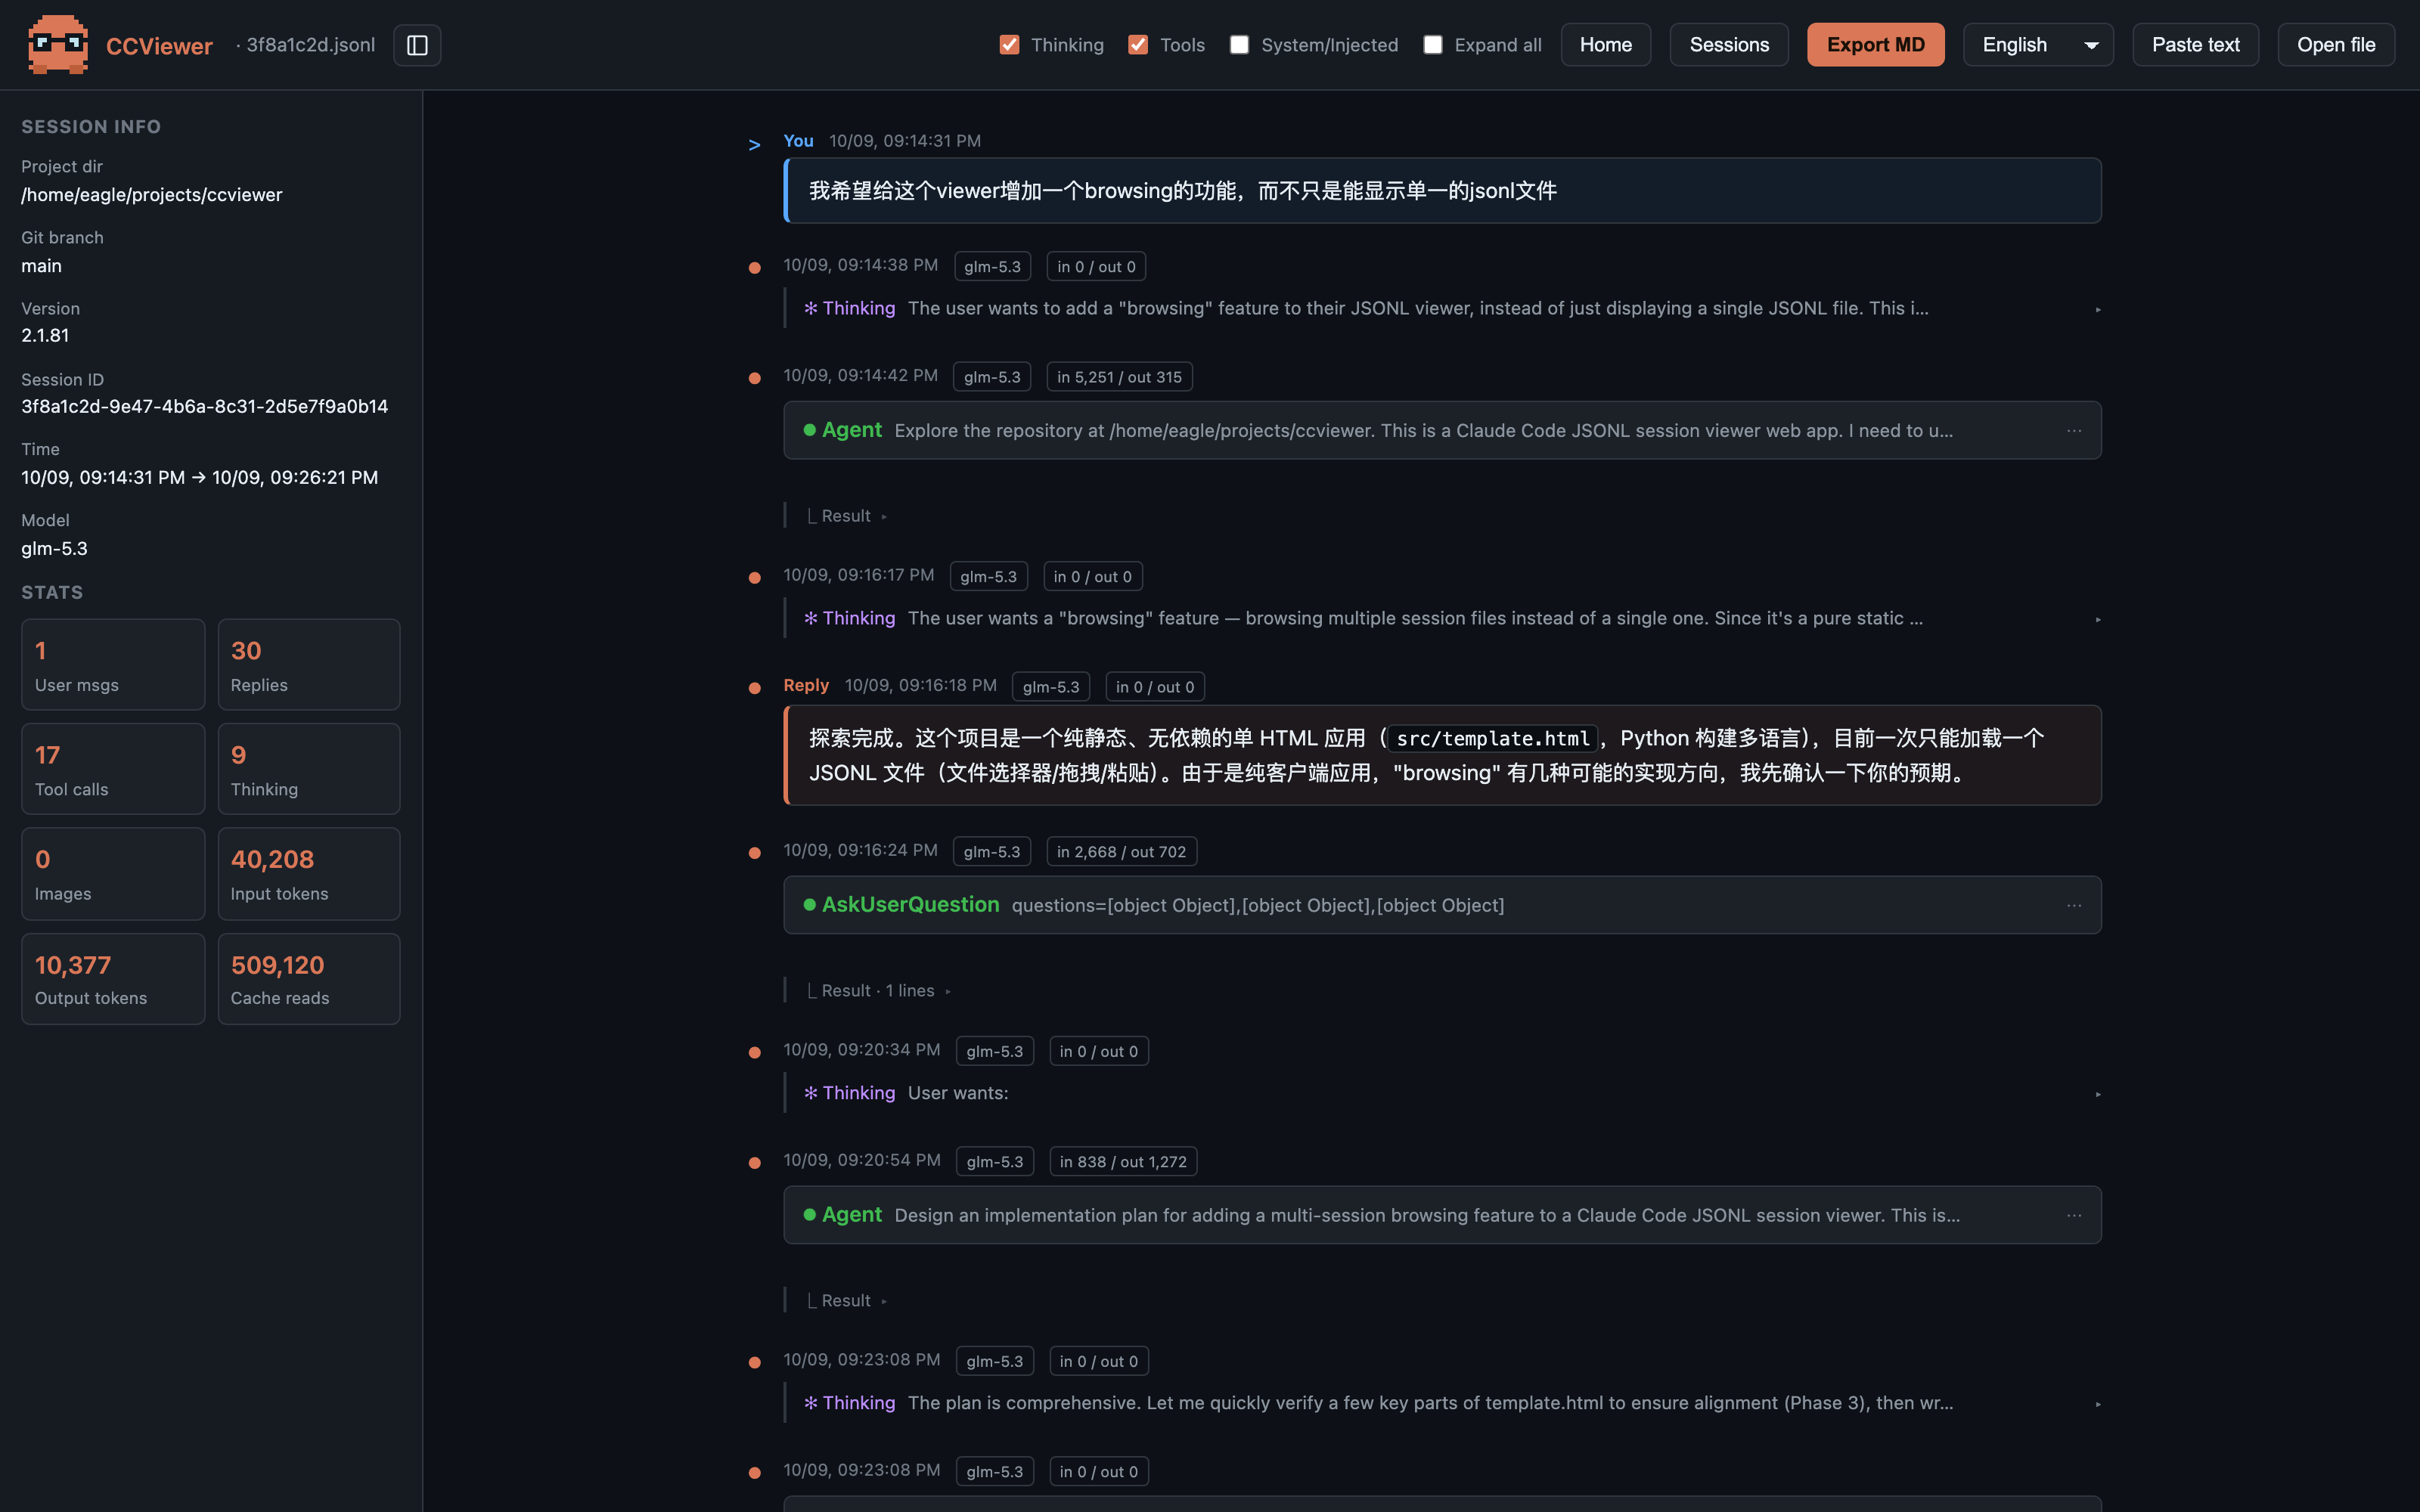The image size is (2420, 1512).
Task: Expand the 'Result · 1 lines' section
Action: 878,991
